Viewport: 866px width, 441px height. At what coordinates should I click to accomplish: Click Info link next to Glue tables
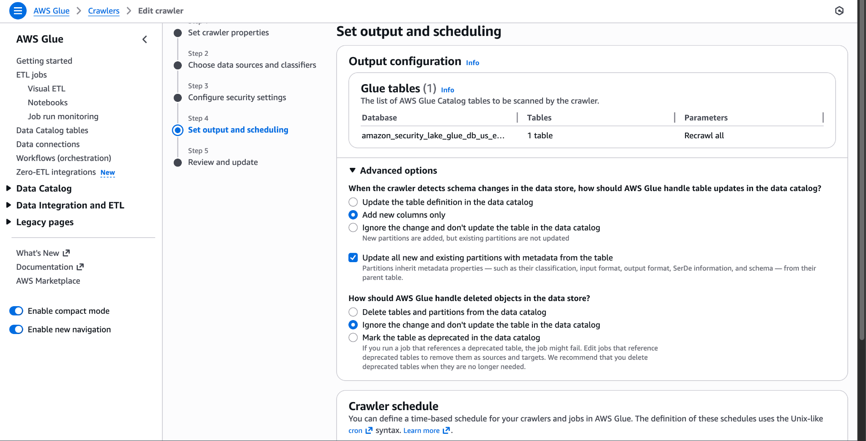(x=447, y=90)
